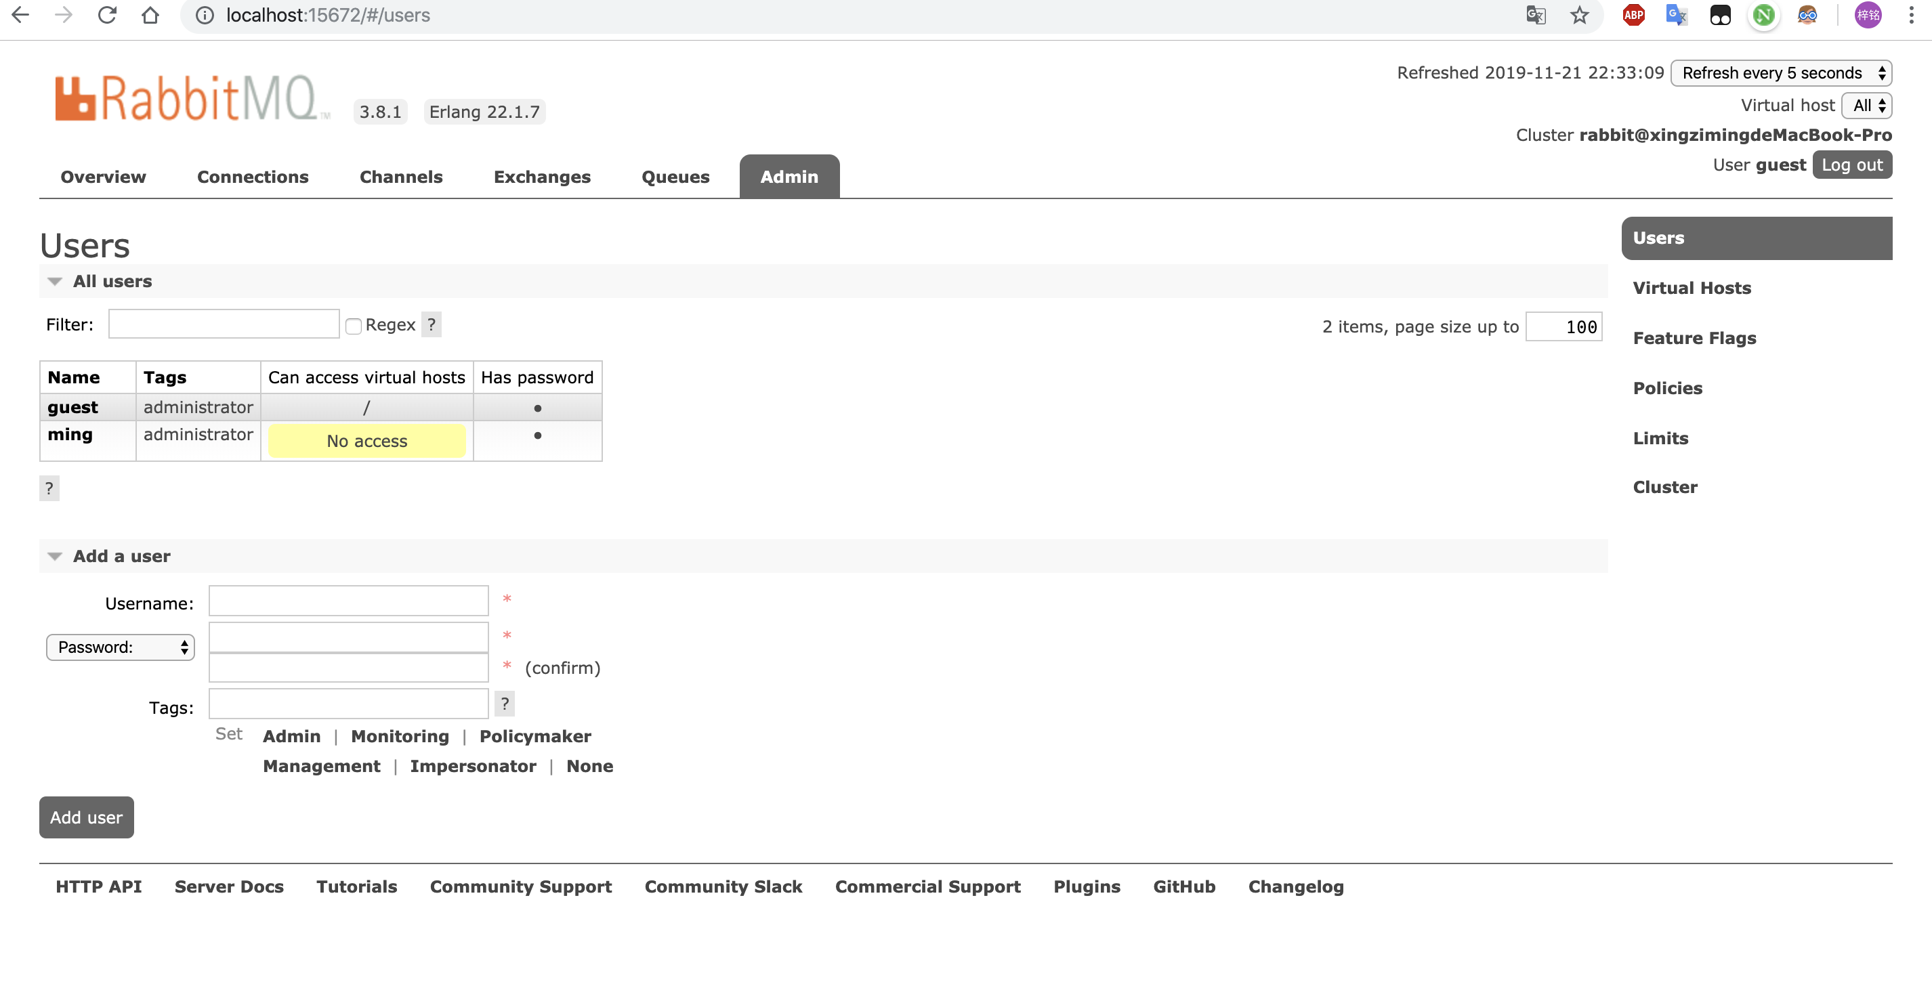
Task: Open the purple browser profile avatar
Action: 1868,15
